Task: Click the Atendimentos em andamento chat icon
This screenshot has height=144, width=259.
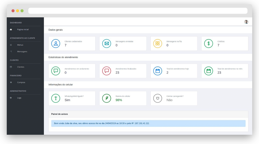Action: [x=56, y=71]
